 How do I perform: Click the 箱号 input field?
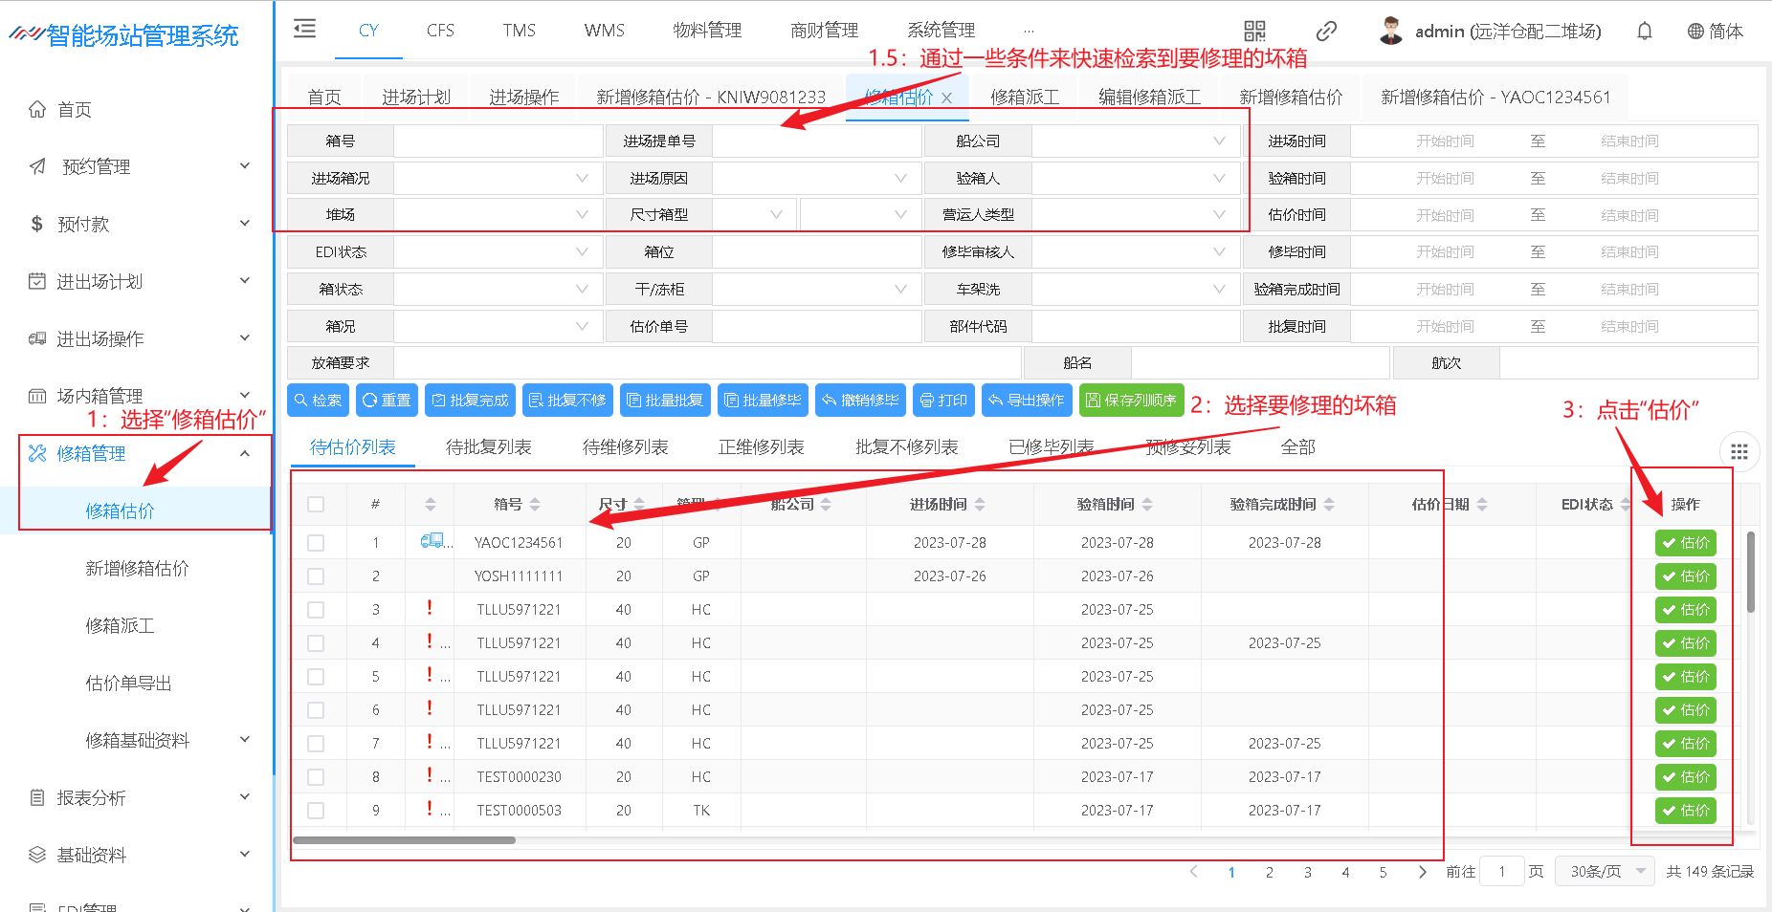tap(498, 141)
